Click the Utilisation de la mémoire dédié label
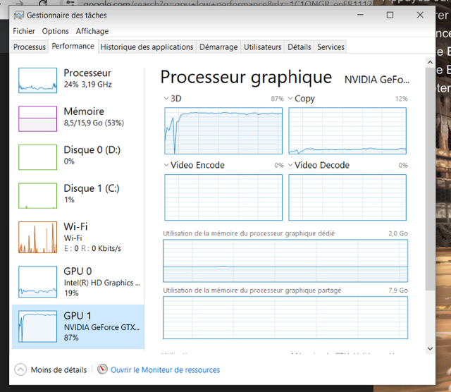This screenshot has height=392, width=451. point(249,233)
